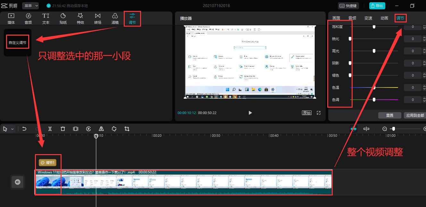Open the 贴纸 stickers panel
This screenshot has width=426, height=207.
click(x=63, y=19)
